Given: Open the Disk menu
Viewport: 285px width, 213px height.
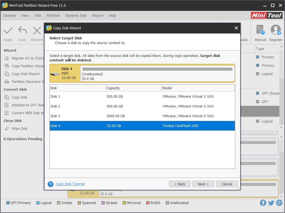Looking at the screenshot, I should (38, 16).
